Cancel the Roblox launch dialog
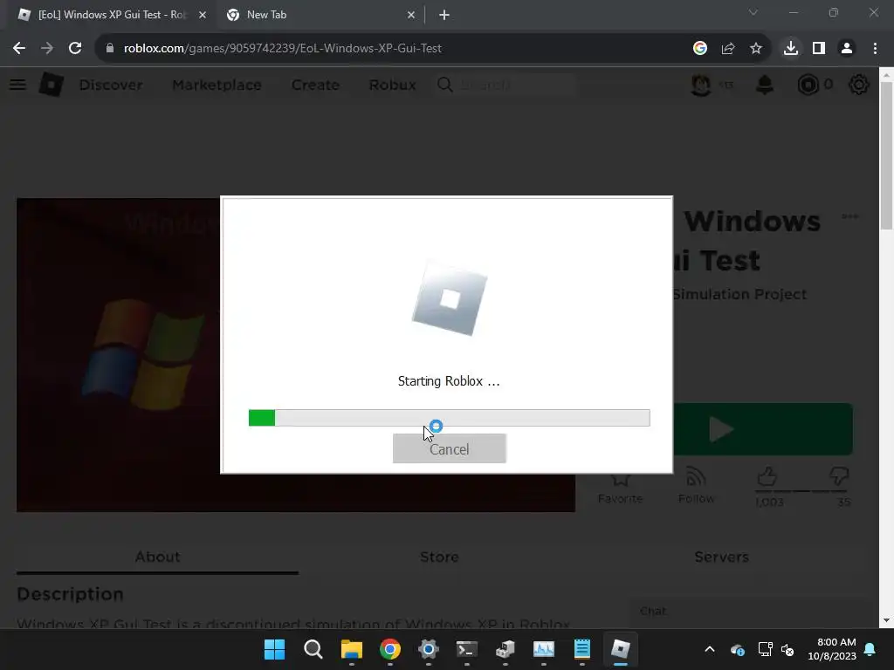The width and height of the screenshot is (894, 670). (x=450, y=448)
